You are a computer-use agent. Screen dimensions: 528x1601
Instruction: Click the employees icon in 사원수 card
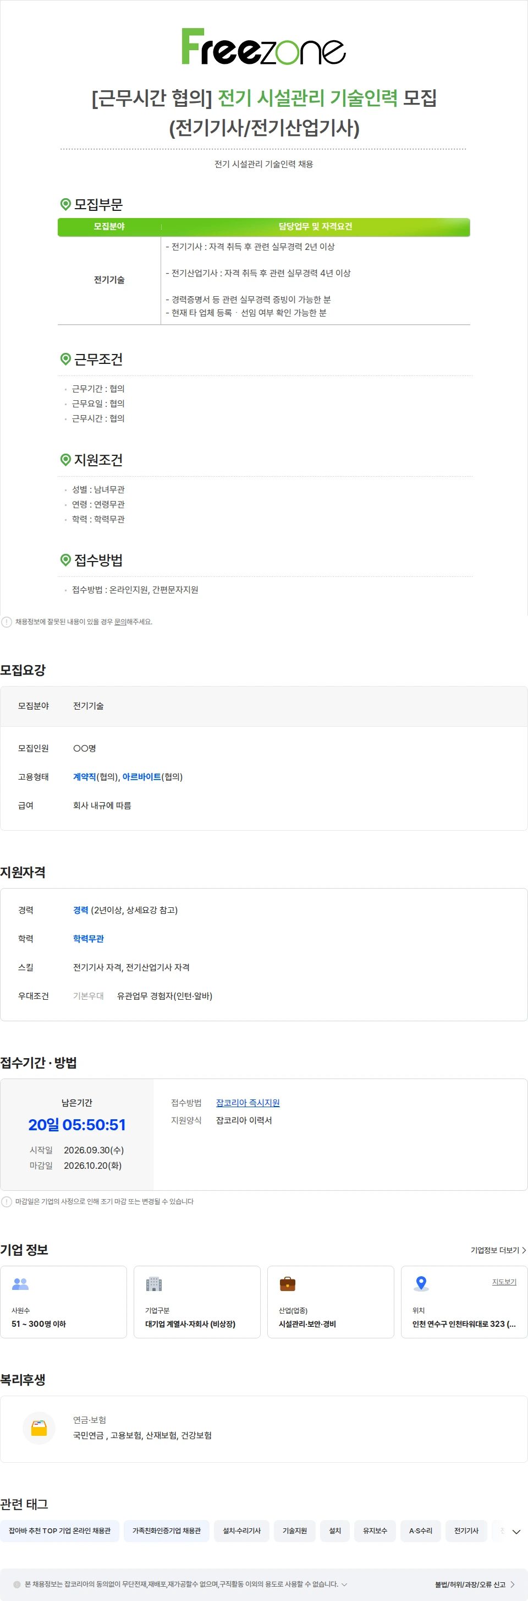tap(20, 1283)
